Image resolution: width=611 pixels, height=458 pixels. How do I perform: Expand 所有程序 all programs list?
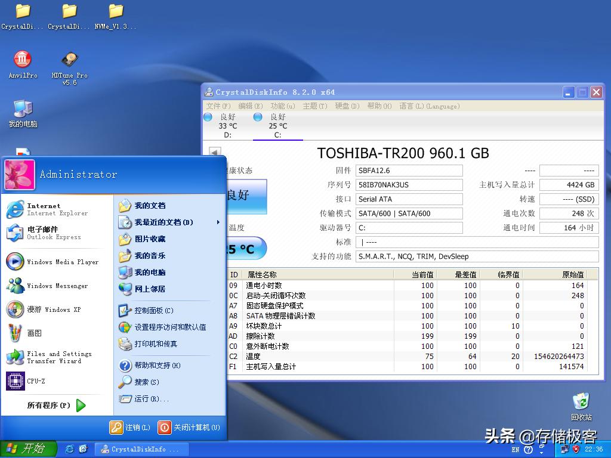(57, 406)
